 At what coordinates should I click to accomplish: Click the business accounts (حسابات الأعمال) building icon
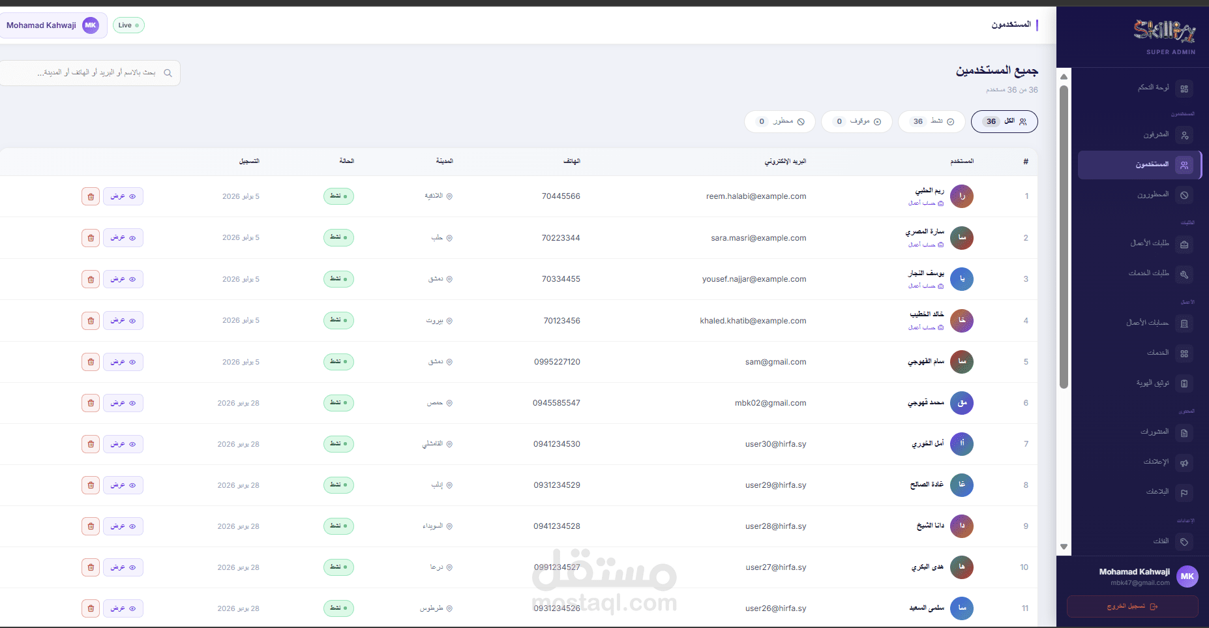(x=1184, y=323)
